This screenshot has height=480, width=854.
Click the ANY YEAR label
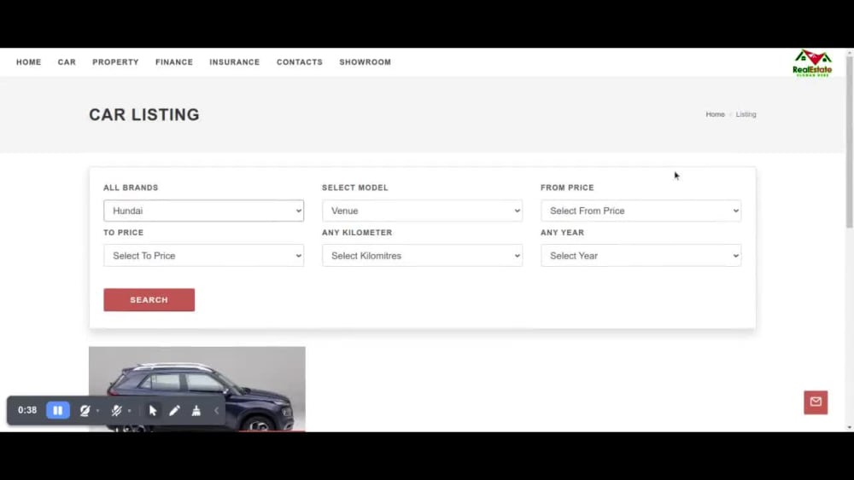click(562, 233)
